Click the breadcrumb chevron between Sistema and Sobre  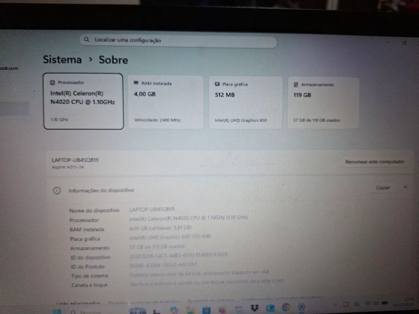click(91, 60)
